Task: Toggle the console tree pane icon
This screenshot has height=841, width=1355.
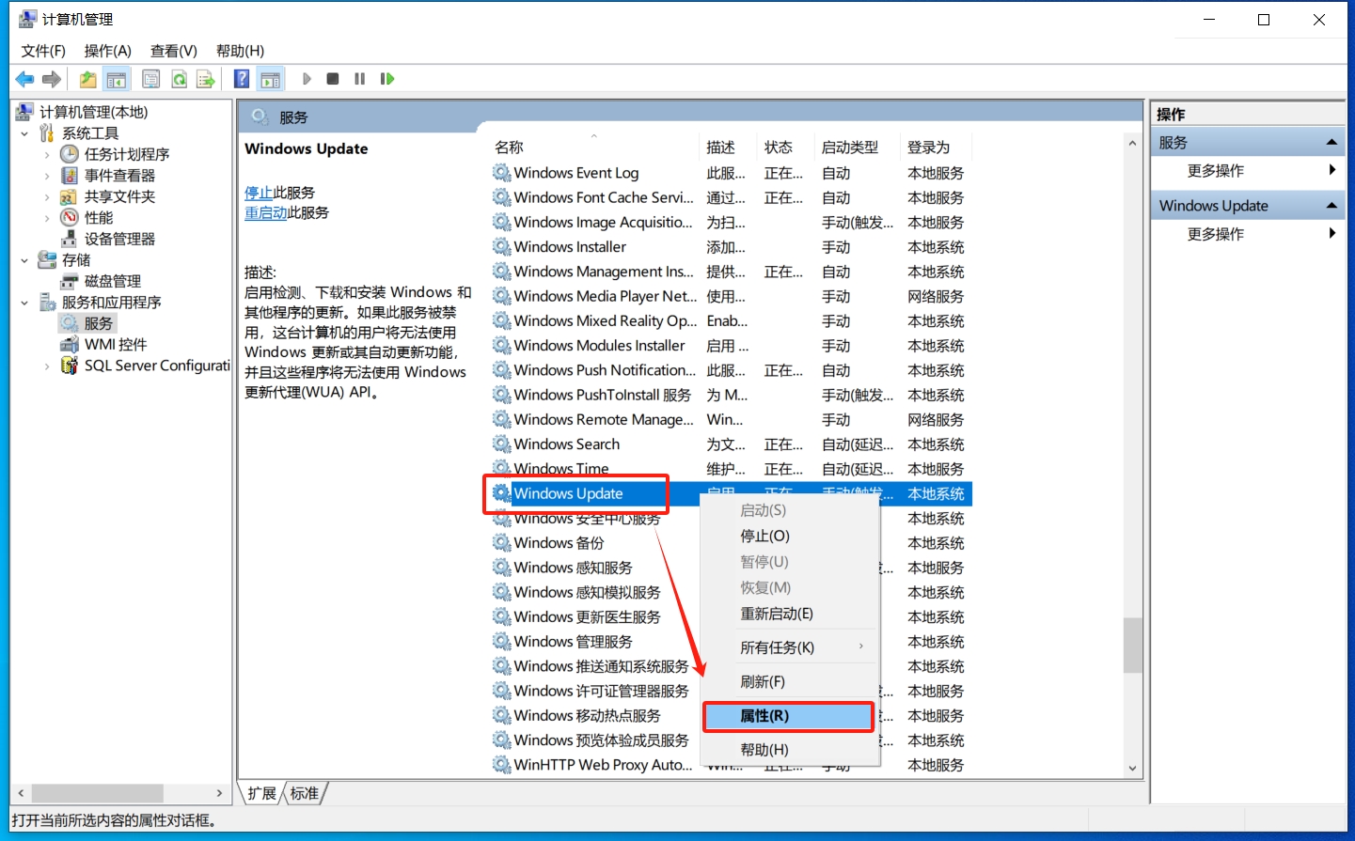Action: click(117, 79)
